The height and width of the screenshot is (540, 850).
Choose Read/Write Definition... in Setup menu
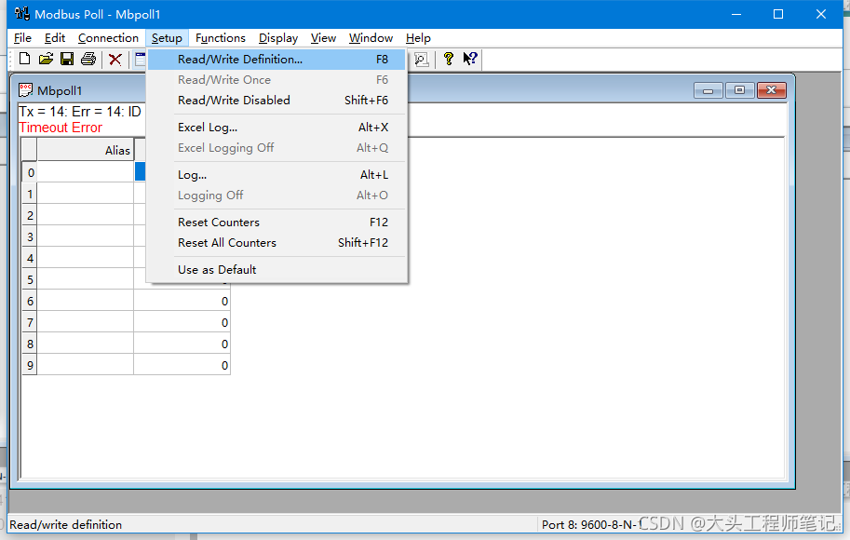click(x=277, y=59)
